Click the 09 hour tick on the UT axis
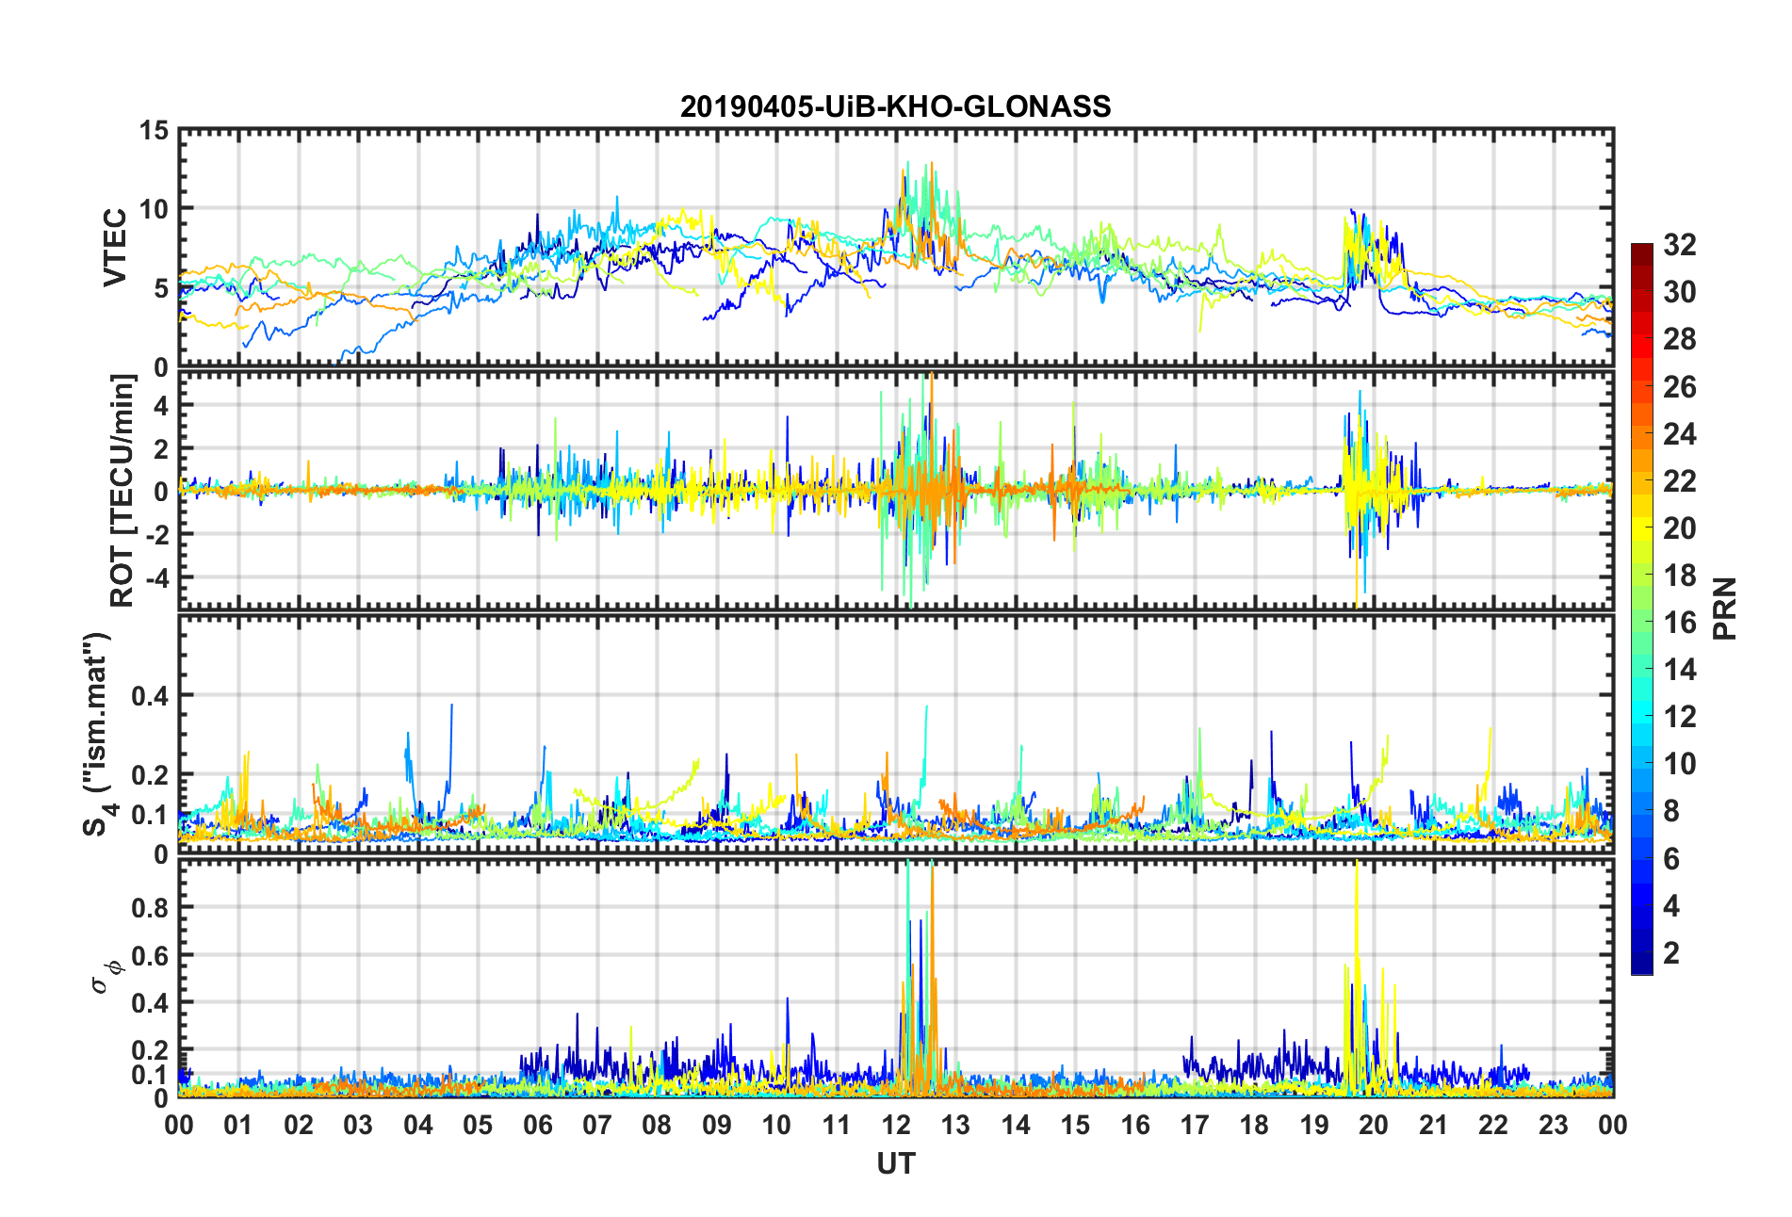The height and width of the screenshot is (1217, 1792). pyautogui.click(x=717, y=1125)
